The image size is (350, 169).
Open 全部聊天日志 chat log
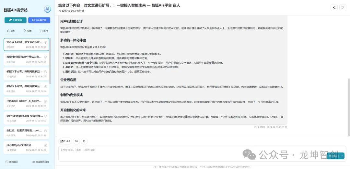click(41, 162)
